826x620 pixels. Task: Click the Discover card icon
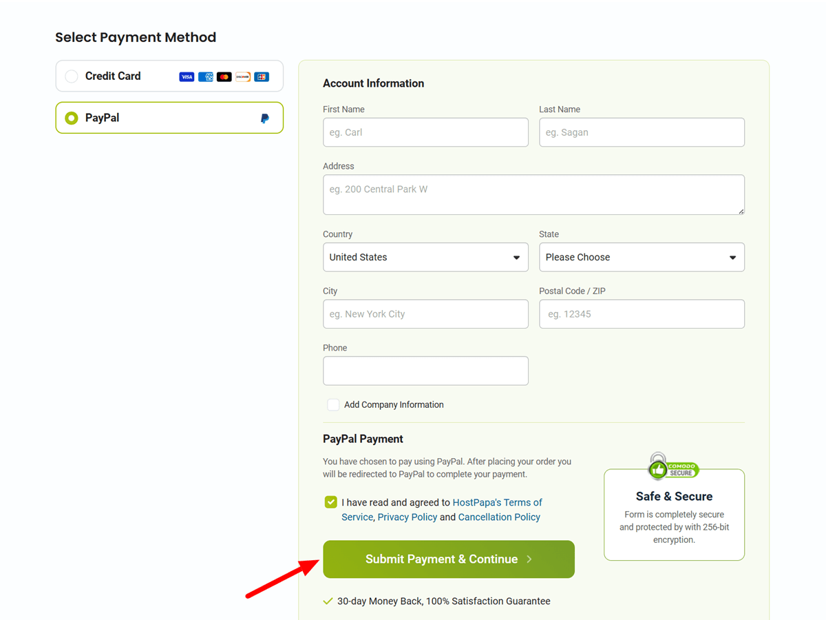click(242, 76)
